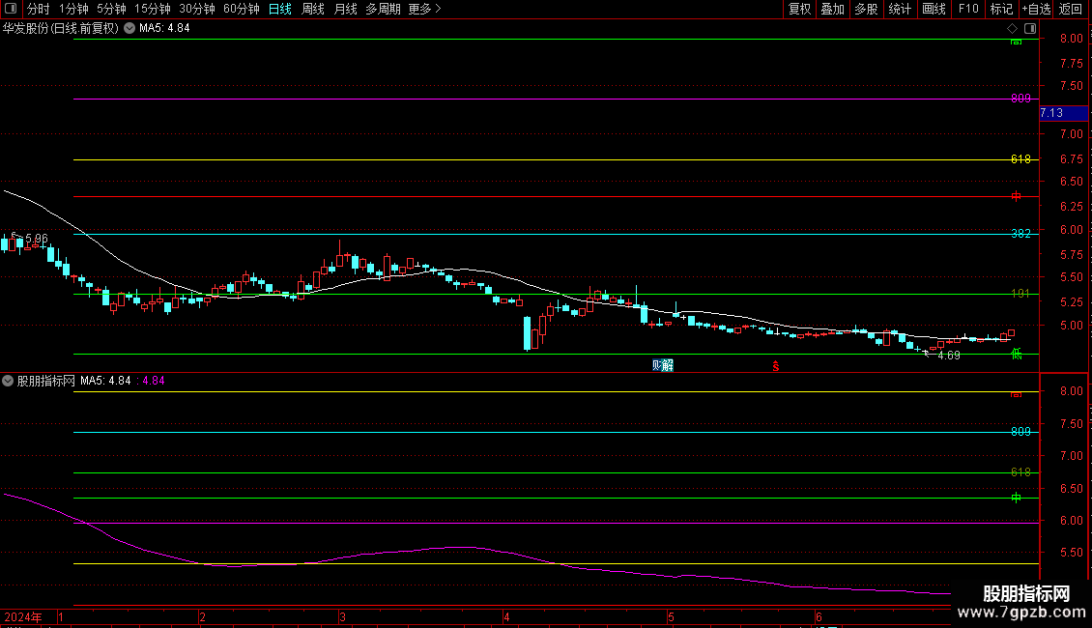This screenshot has width=1092, height=628.
Task: Open 股朋指标网 sub-chart indicator settings circle icon
Action: tap(8, 381)
